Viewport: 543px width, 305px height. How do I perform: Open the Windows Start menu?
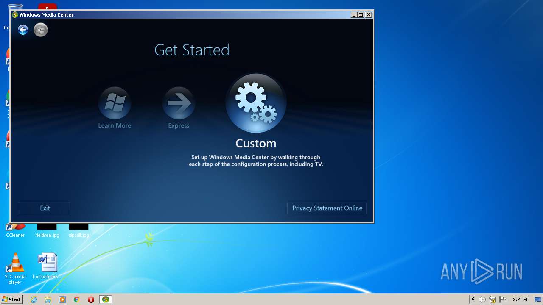point(11,299)
